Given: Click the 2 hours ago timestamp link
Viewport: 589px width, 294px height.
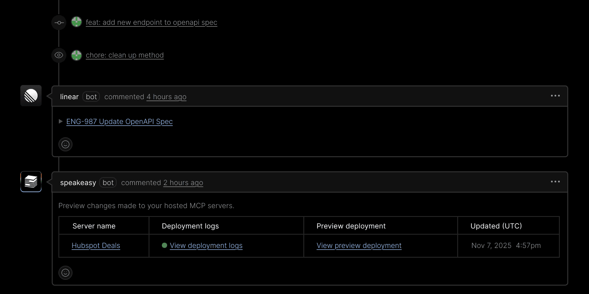Looking at the screenshot, I should pos(183,182).
